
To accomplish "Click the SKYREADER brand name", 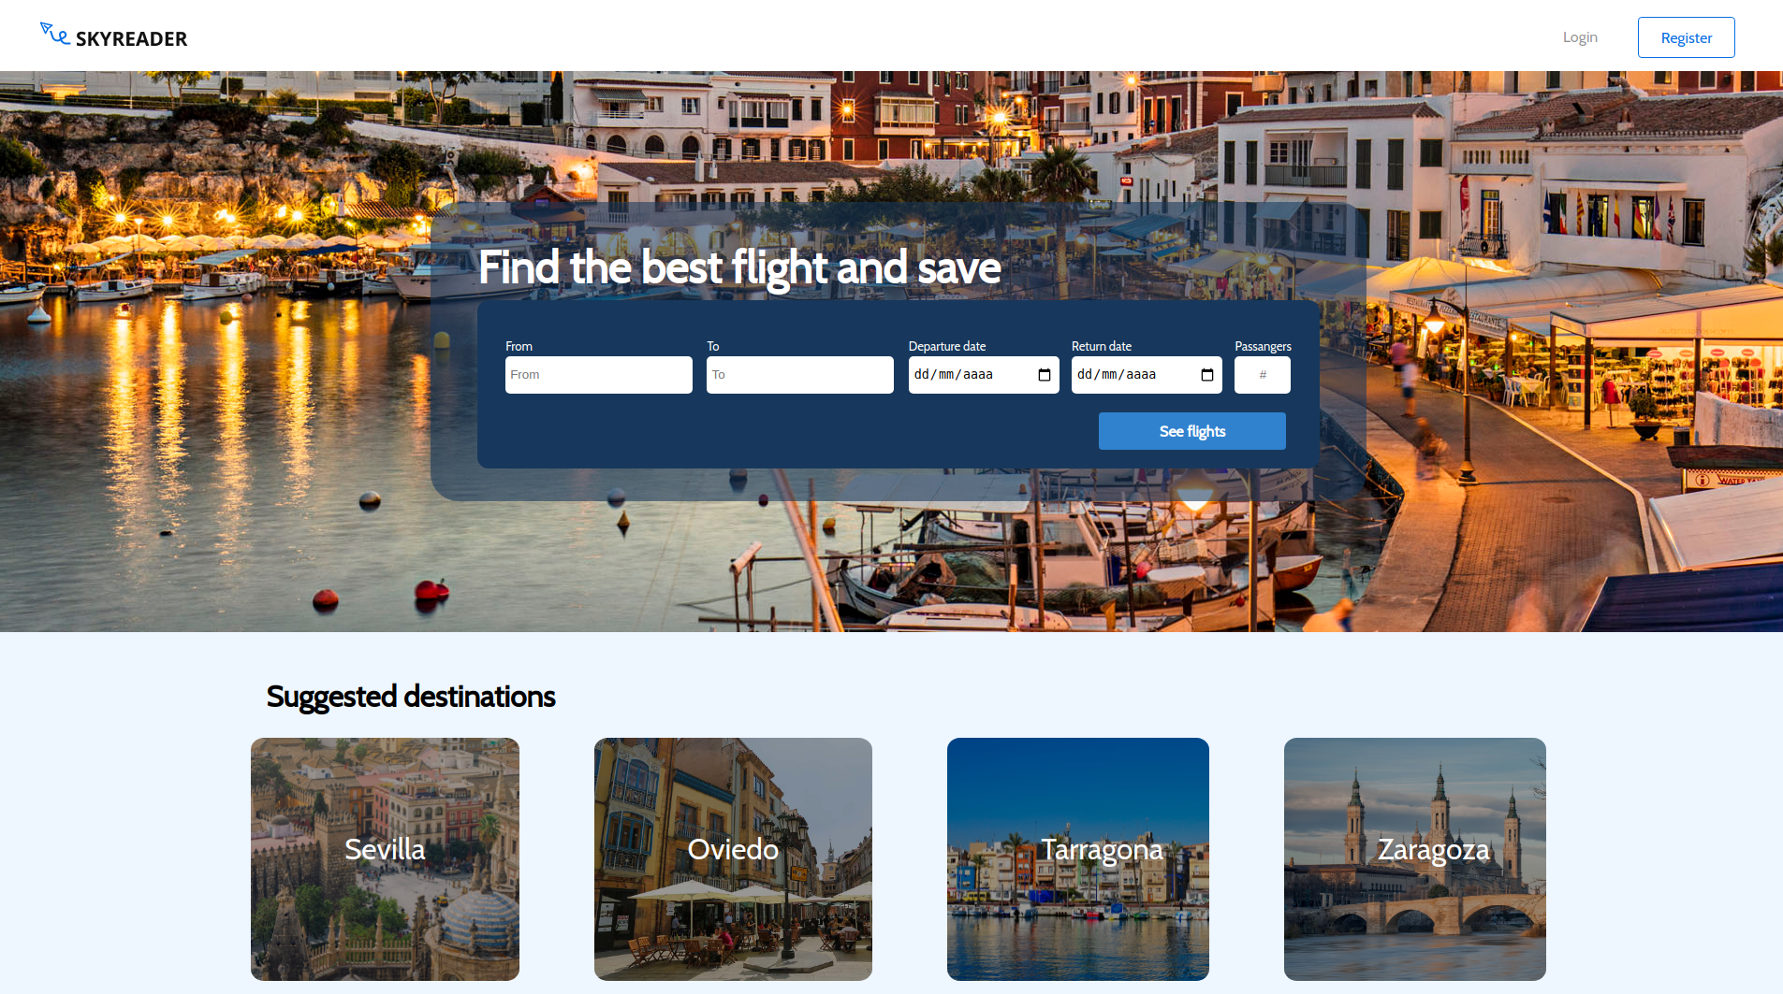I will click(131, 38).
